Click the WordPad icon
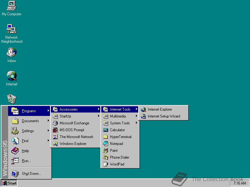 (x=106, y=164)
